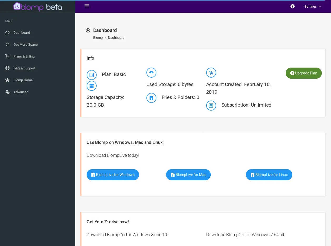Click the calendar icon next to Subscription: Unlimited
This screenshot has width=331, height=246.
(211, 106)
